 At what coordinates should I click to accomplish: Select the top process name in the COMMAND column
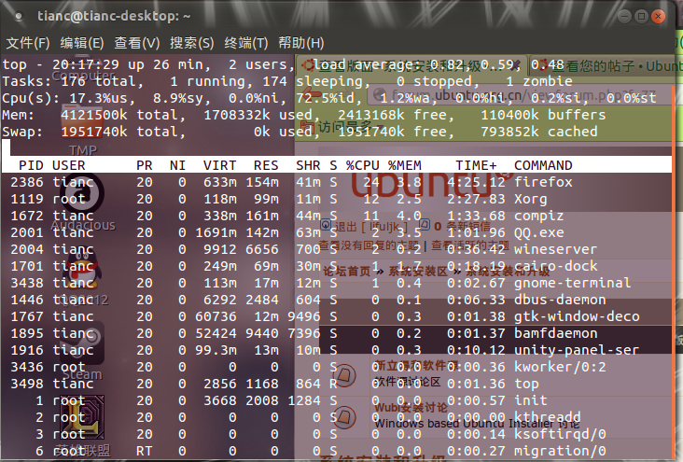click(526, 385)
